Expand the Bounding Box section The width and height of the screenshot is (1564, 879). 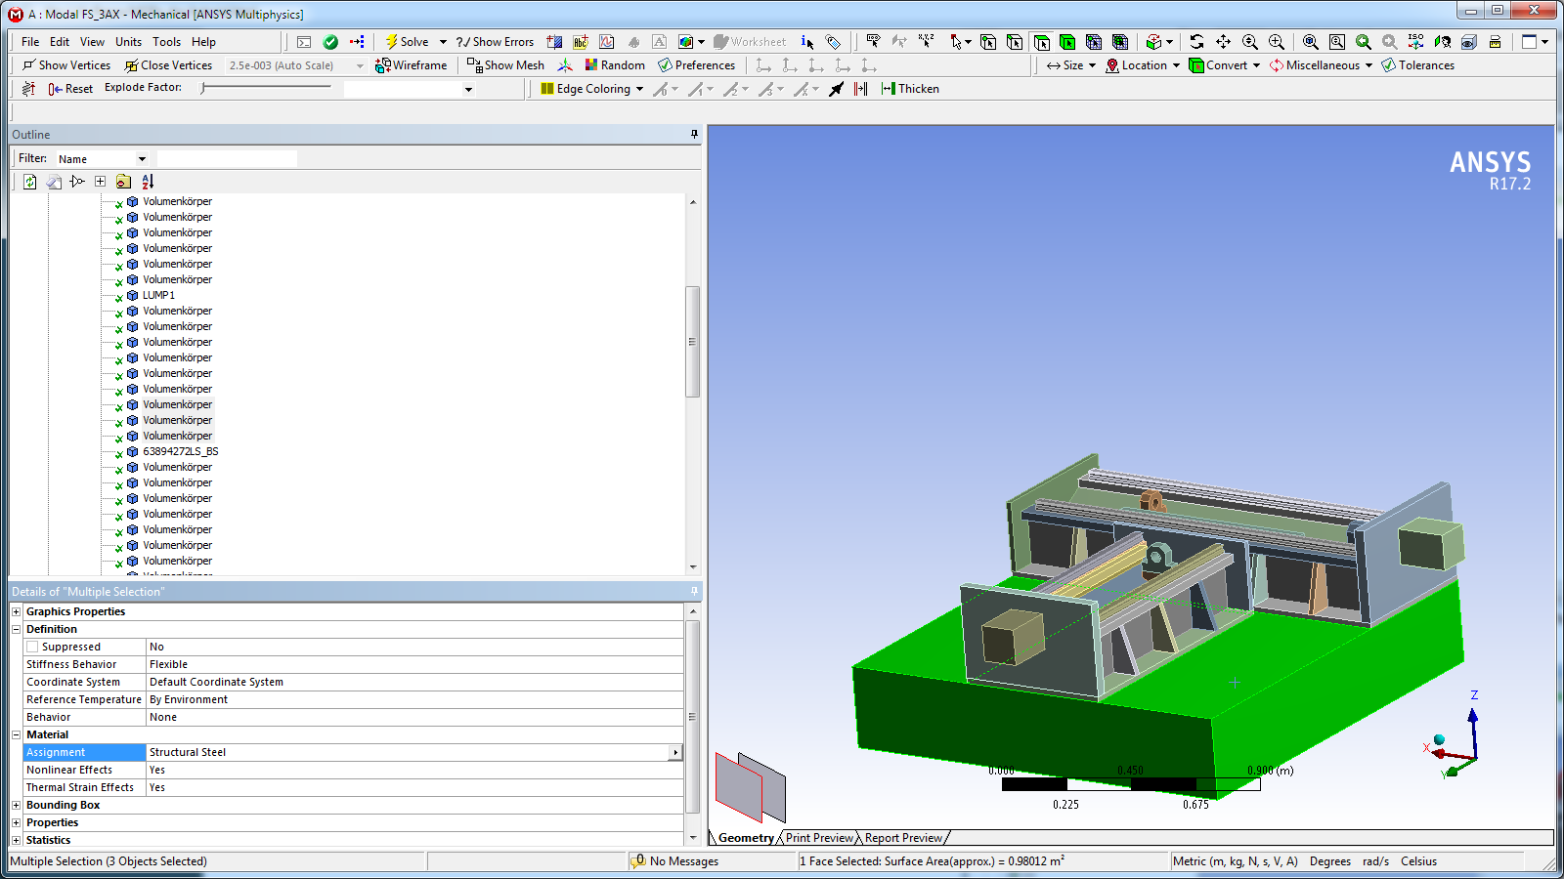17,805
